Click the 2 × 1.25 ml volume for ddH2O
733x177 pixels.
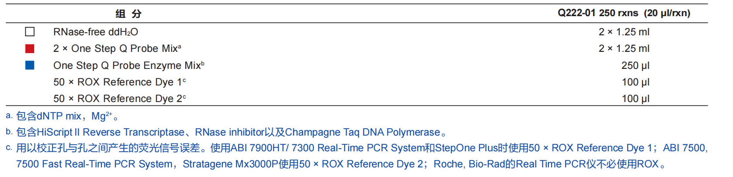pos(624,32)
